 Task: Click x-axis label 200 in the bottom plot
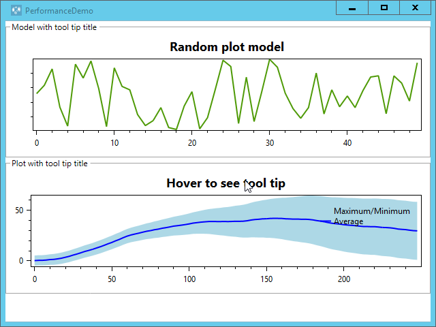click(344, 279)
